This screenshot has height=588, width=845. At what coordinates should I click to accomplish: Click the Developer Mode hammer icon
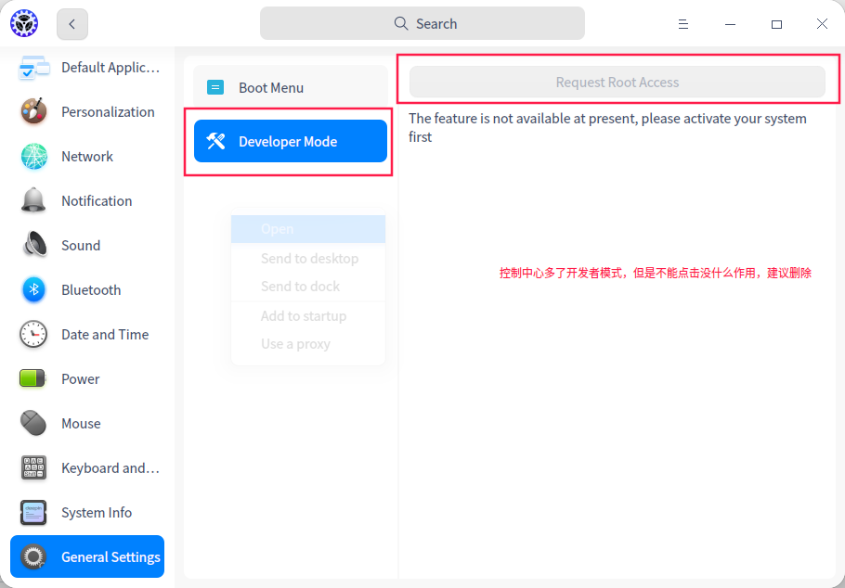[215, 141]
